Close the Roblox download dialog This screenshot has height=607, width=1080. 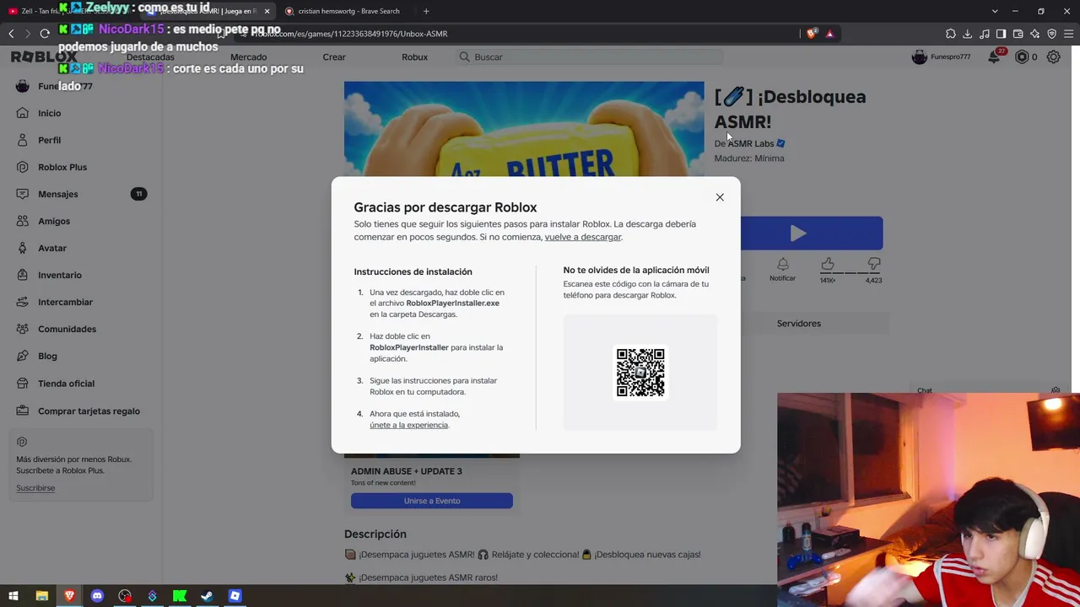tap(720, 197)
